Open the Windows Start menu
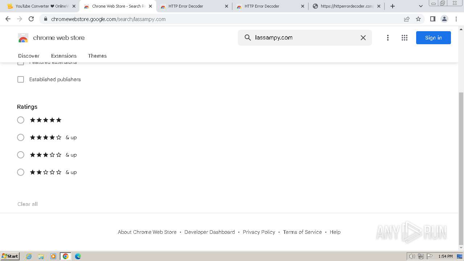This screenshot has height=261, width=464. pyautogui.click(x=10, y=256)
